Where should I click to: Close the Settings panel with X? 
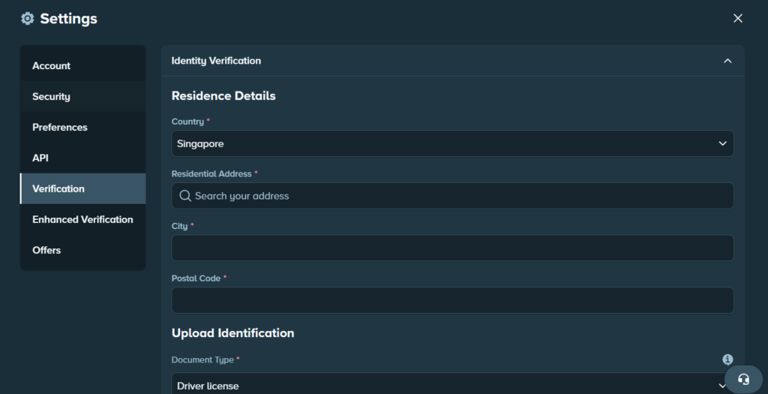(738, 19)
